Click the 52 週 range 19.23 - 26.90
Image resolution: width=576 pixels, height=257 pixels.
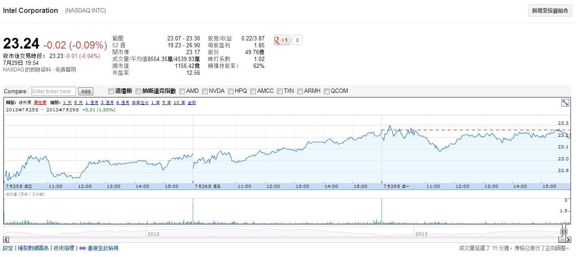tap(184, 46)
